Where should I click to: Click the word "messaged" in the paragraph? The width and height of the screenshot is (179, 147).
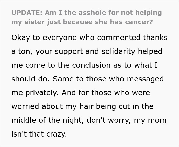pyautogui.click(x=145, y=79)
